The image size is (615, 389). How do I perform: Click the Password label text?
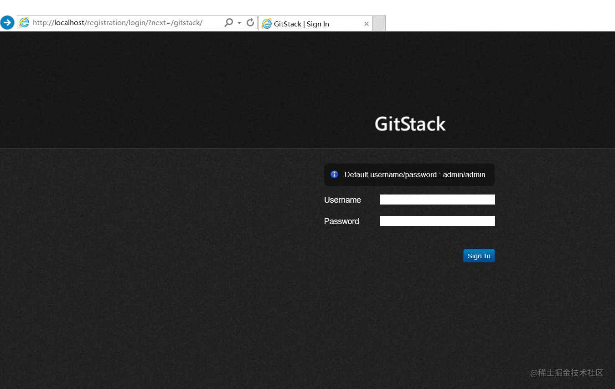pos(341,221)
